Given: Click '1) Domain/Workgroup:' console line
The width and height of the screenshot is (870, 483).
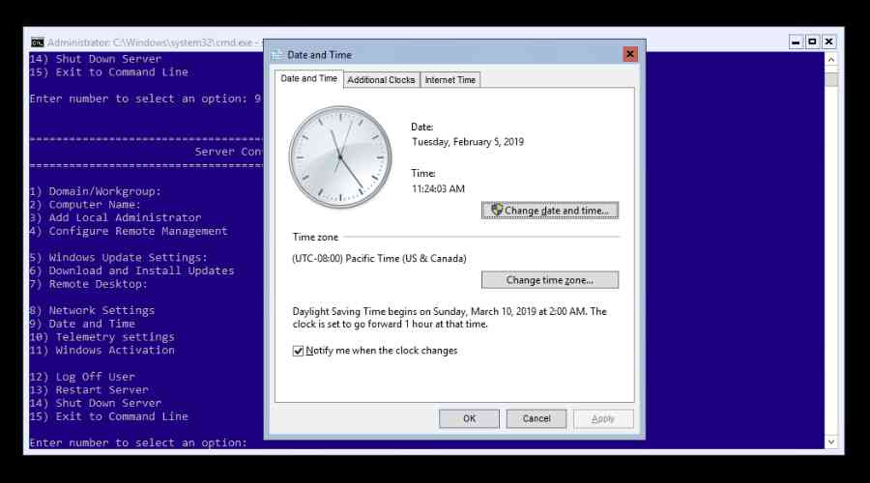Looking at the screenshot, I should 96,191.
